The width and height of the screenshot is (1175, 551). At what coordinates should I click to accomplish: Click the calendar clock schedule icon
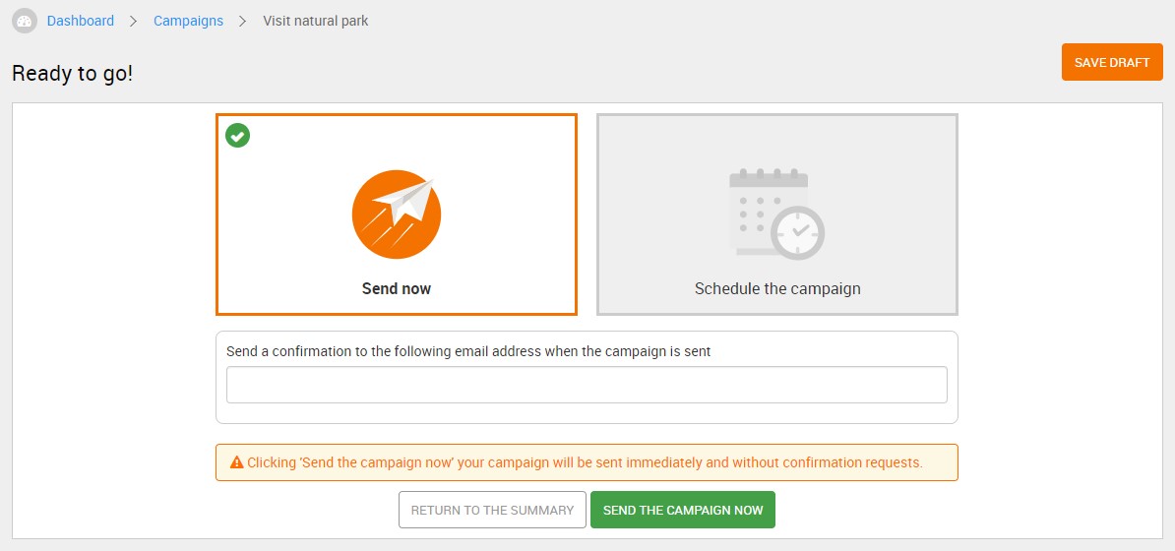pos(777,214)
